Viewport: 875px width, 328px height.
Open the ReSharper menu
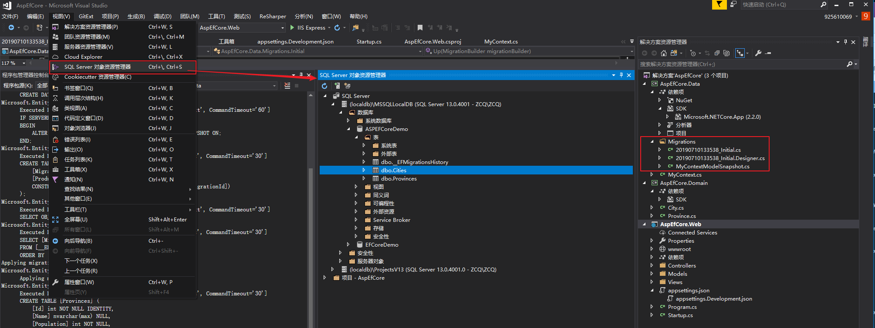click(x=273, y=16)
